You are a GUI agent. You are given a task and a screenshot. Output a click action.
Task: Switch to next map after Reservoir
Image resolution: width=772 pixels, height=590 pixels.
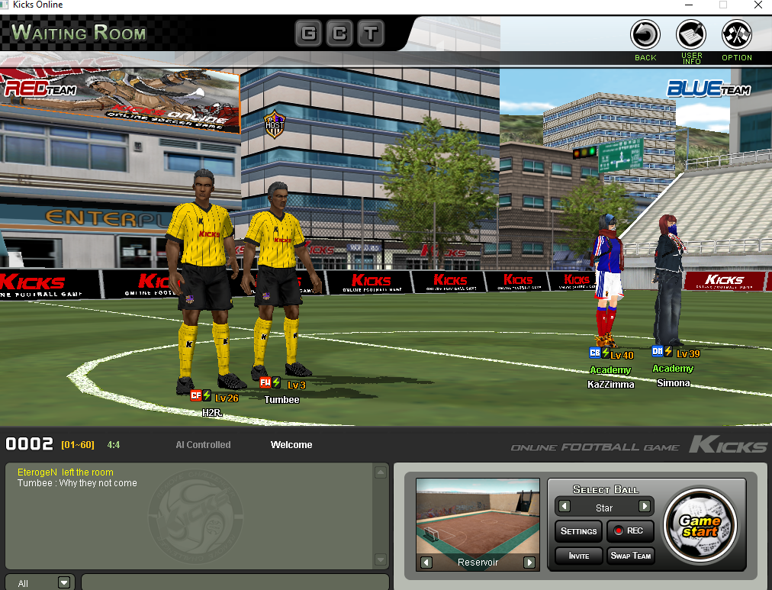point(529,562)
